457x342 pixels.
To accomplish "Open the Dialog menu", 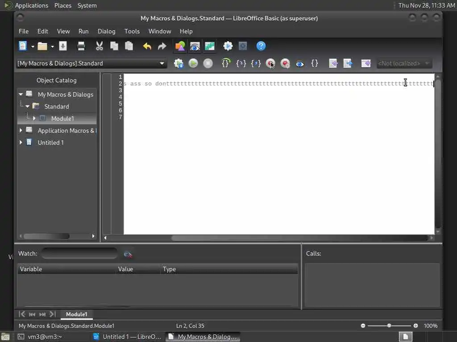I will tap(106, 31).
